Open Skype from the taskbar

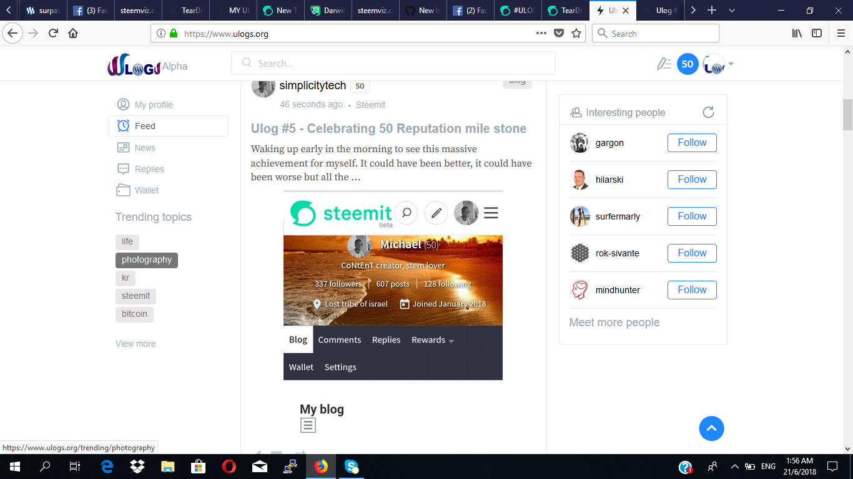[x=352, y=467]
